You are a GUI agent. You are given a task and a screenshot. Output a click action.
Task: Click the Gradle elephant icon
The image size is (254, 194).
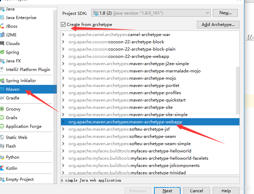tap(2, 98)
